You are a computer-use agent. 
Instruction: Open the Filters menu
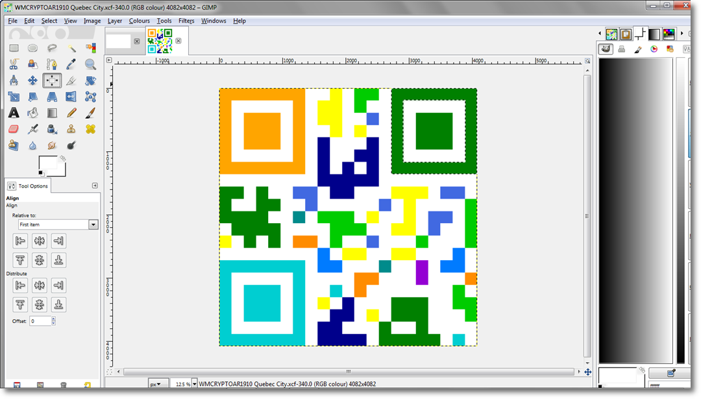point(186,21)
